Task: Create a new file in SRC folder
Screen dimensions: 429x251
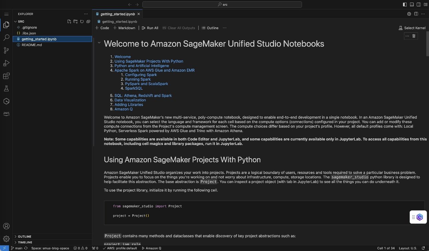Action: pyautogui.click(x=69, y=21)
